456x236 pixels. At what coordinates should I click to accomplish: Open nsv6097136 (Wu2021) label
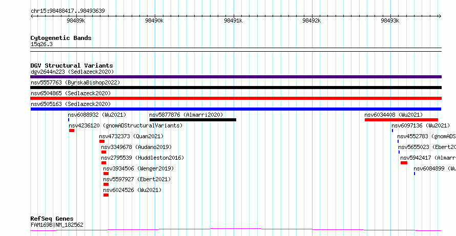[421, 125]
